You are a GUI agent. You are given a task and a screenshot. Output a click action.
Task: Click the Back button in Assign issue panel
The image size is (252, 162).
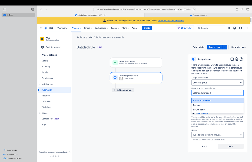click(x=204, y=146)
